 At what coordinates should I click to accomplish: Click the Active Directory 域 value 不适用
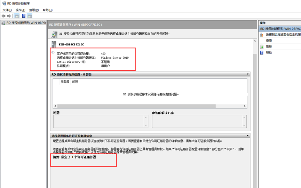pos(105,62)
